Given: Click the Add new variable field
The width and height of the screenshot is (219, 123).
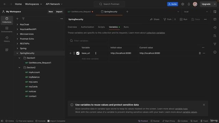Looking at the screenshot, I should coord(94,59).
